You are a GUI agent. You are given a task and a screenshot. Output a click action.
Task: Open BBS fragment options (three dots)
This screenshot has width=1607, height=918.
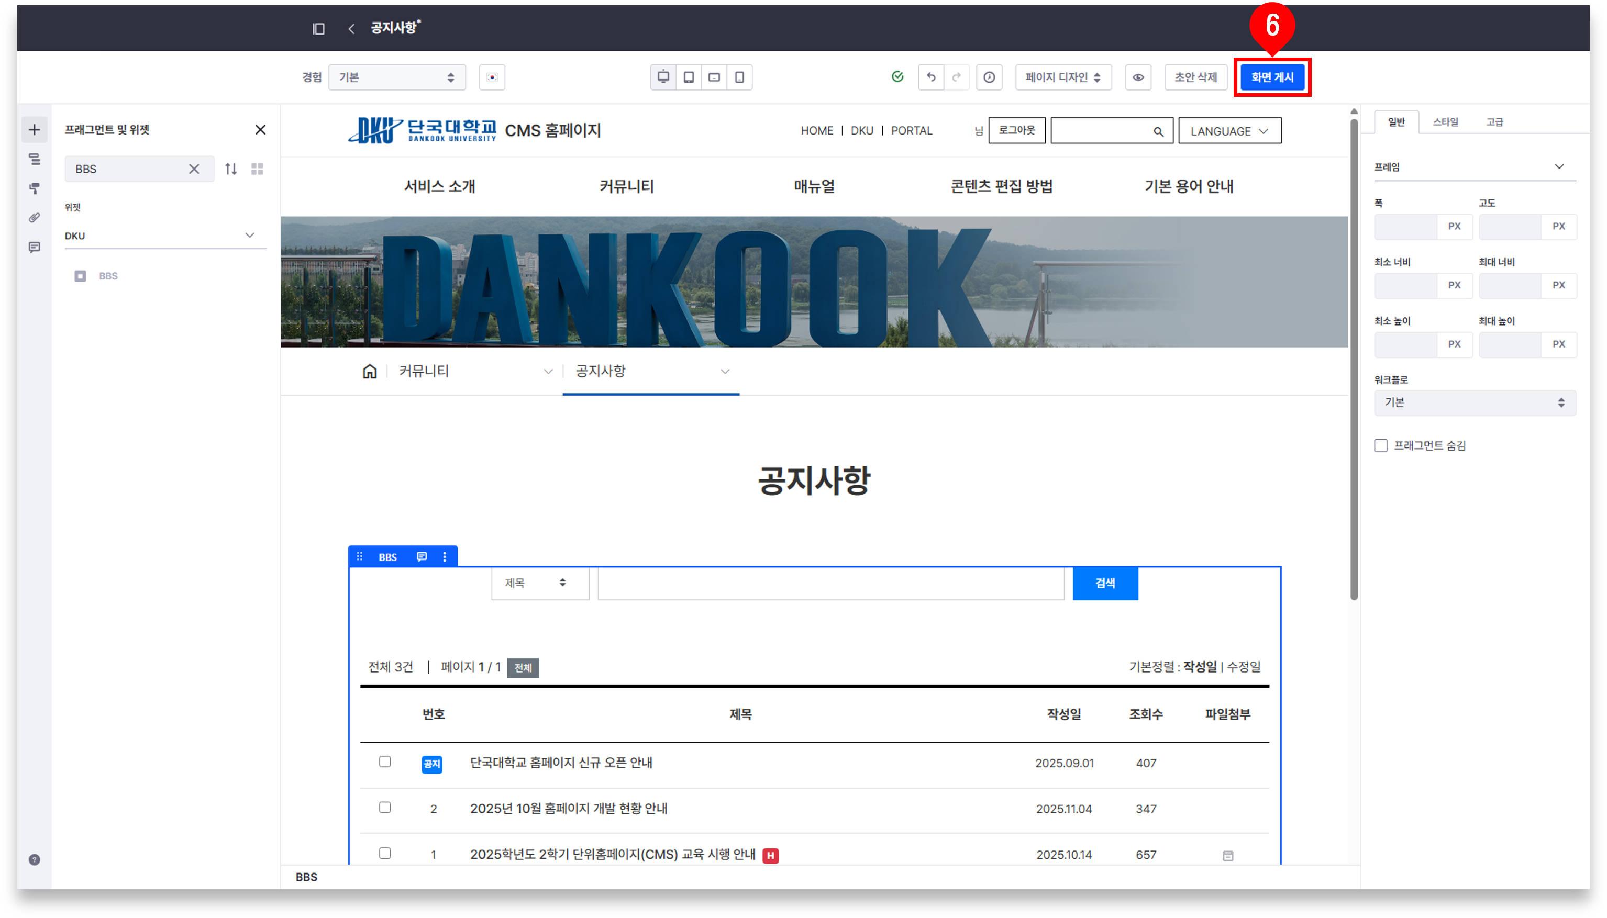(x=445, y=557)
